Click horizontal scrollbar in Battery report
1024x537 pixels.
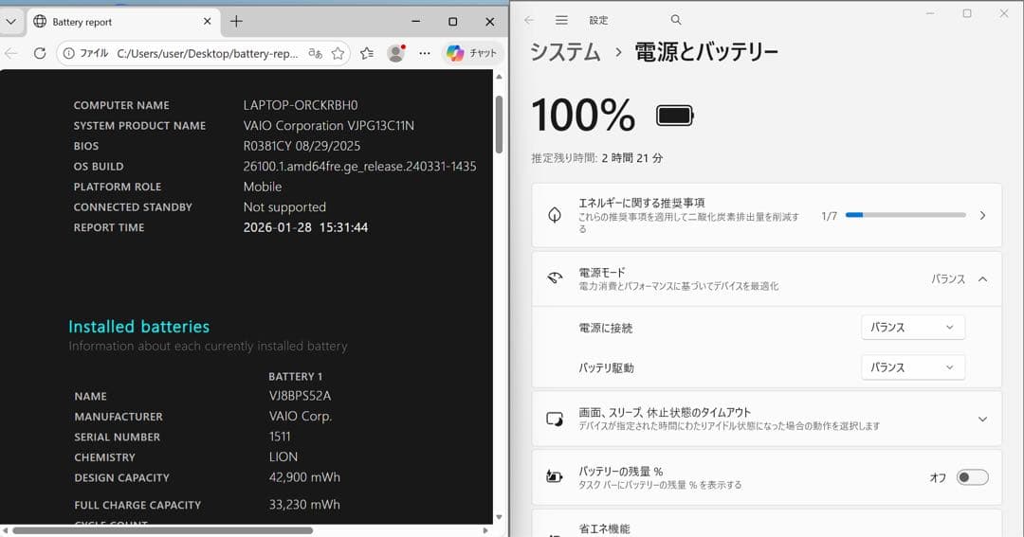tap(163, 530)
